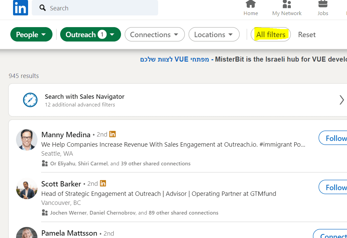The image size is (347, 238).
Task: Open Scott Barker's profile photo
Action: (27, 188)
